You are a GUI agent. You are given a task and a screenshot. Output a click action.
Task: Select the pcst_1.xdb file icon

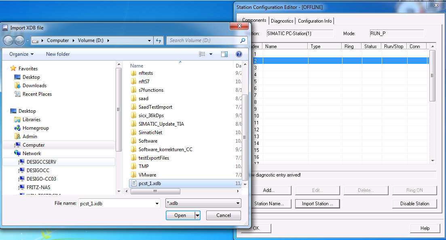(x=134, y=183)
